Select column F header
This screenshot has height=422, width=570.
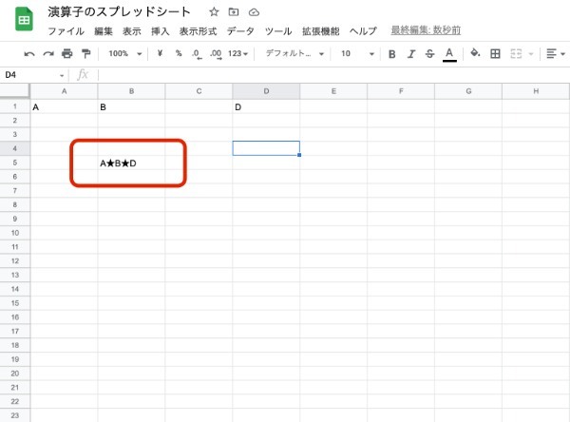pyautogui.click(x=401, y=91)
